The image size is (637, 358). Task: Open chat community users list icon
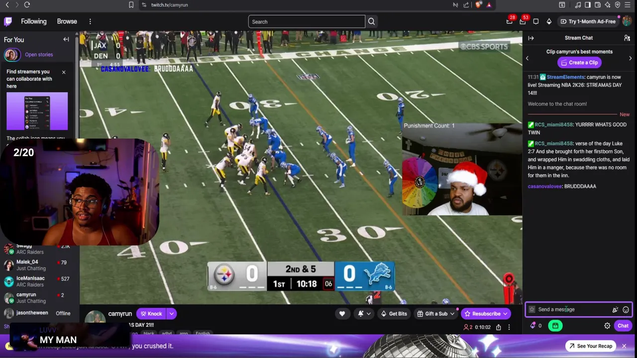(627, 38)
